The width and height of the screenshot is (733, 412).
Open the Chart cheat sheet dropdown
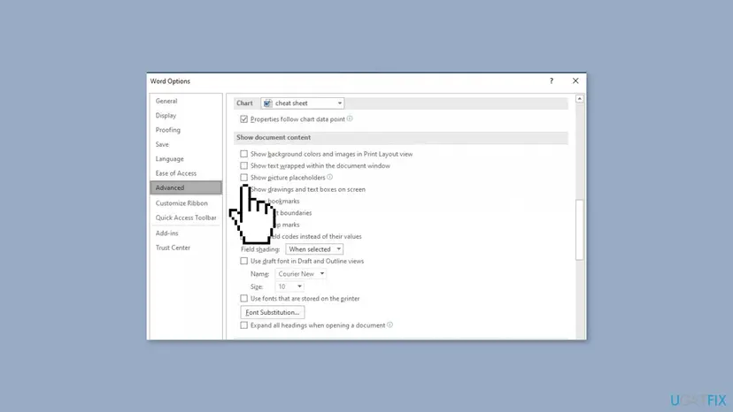pyautogui.click(x=303, y=103)
